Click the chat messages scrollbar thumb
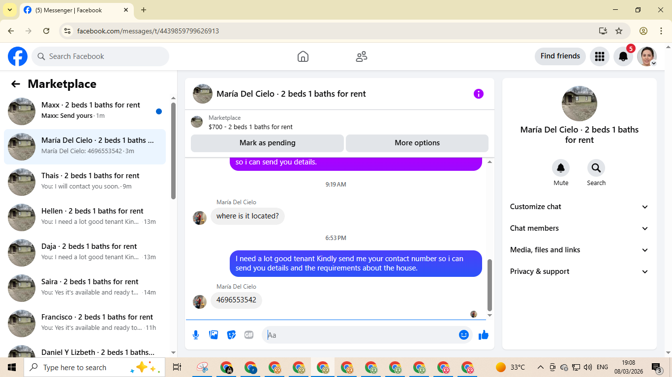The height and width of the screenshot is (377, 672). click(x=489, y=285)
